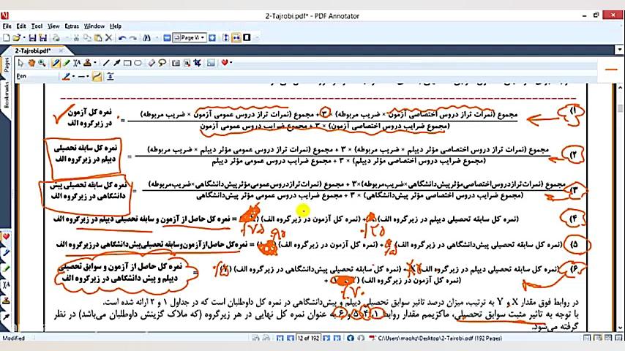Open a file using folder icon

click(16, 38)
